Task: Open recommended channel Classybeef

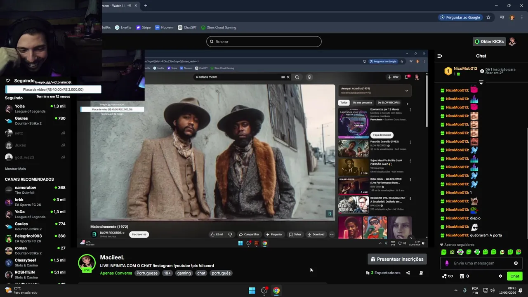Action: tap(35, 263)
